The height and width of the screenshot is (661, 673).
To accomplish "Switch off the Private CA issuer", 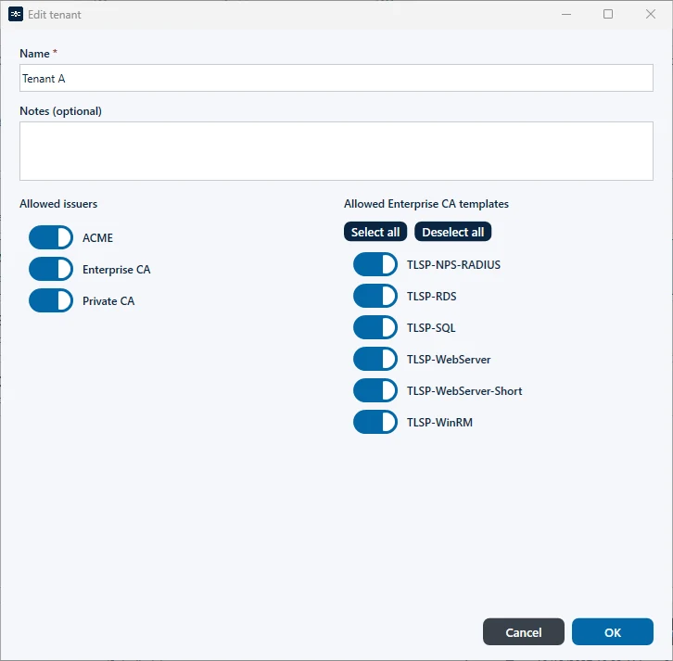I will [51, 300].
